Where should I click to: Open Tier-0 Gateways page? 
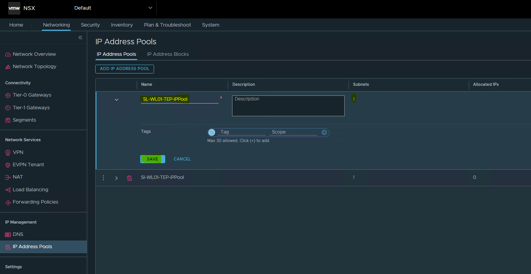(32, 95)
